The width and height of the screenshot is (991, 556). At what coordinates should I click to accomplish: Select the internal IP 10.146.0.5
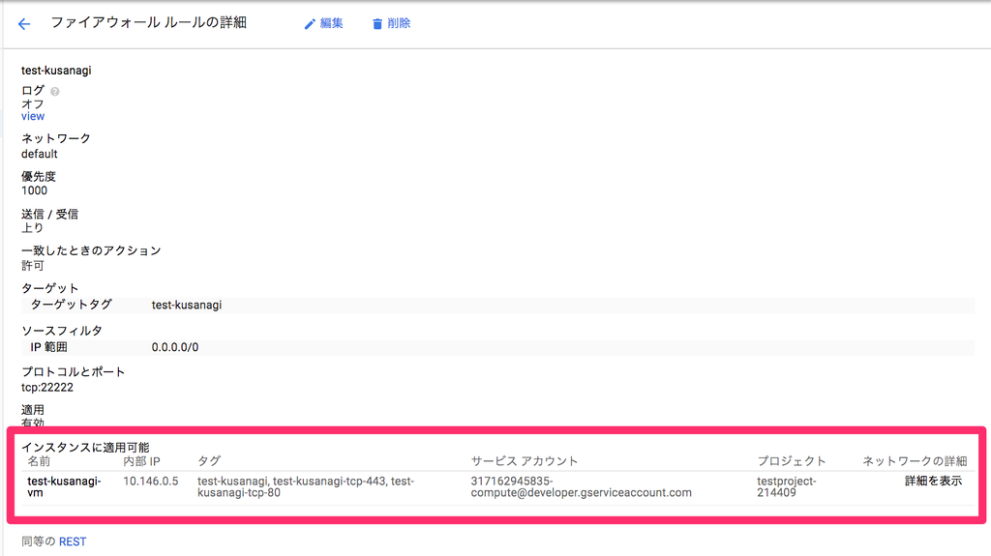click(x=150, y=481)
